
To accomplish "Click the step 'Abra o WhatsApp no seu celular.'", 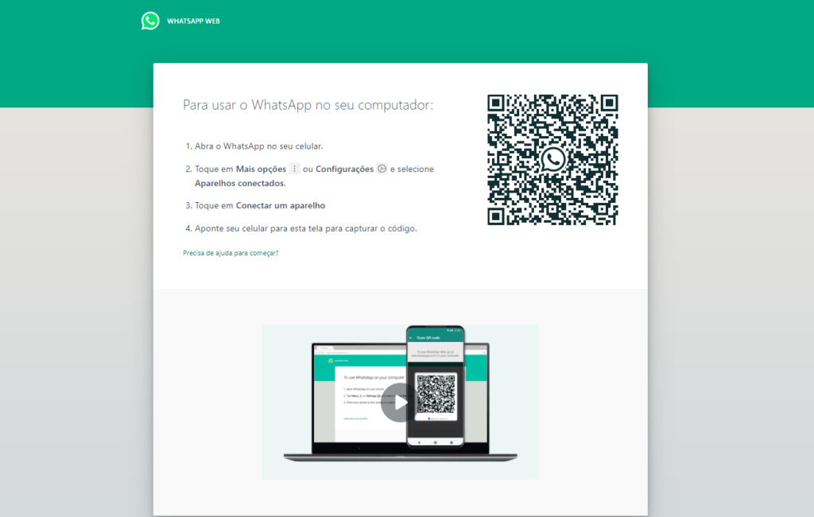I will pyautogui.click(x=258, y=146).
